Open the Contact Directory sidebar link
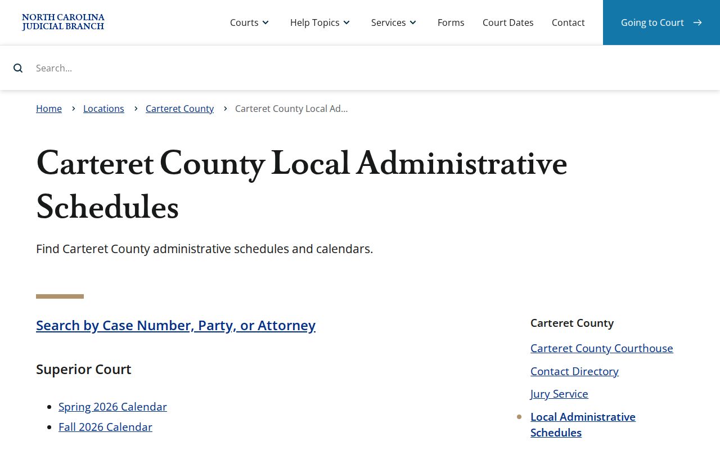This screenshot has height=450, width=720. point(574,371)
